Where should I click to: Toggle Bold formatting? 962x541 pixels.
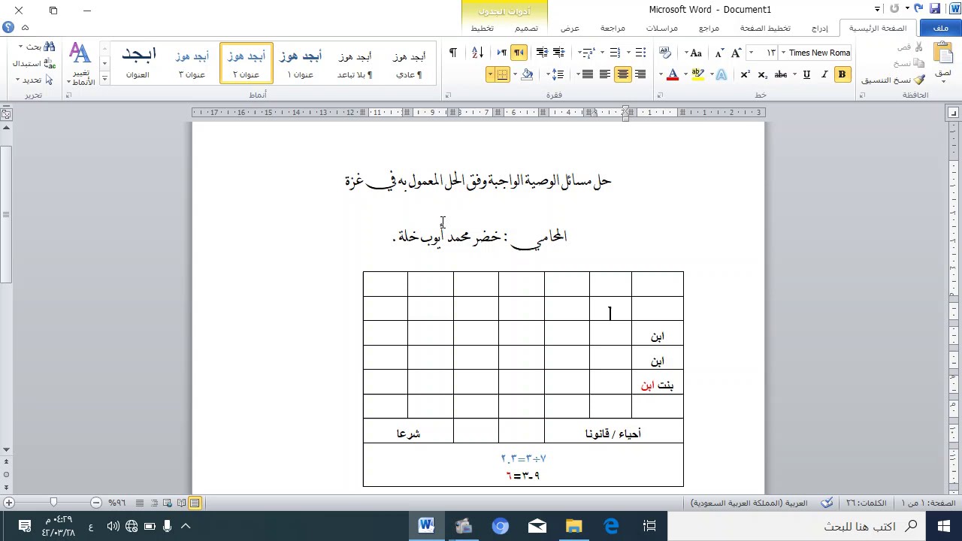(x=842, y=74)
